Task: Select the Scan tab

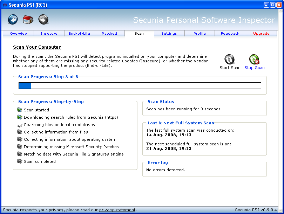Action: (139, 34)
